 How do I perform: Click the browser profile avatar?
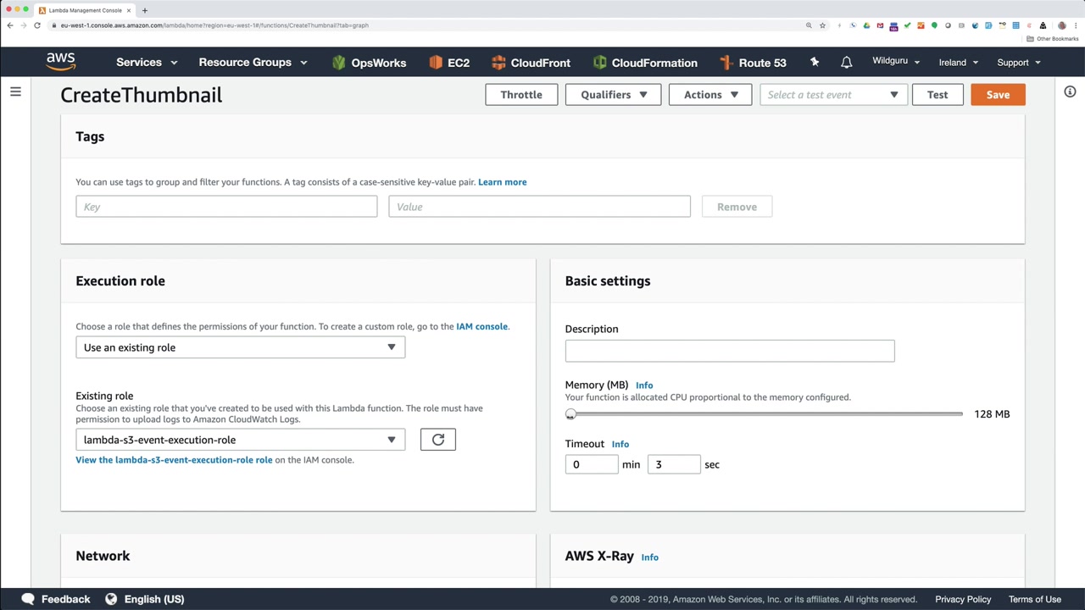pyautogui.click(x=1061, y=25)
